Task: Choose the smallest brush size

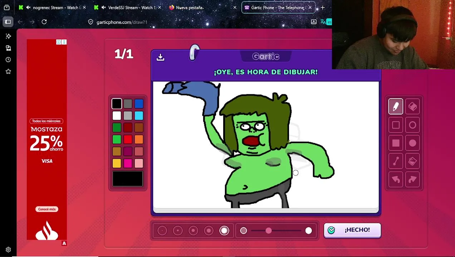Action: click(x=162, y=231)
